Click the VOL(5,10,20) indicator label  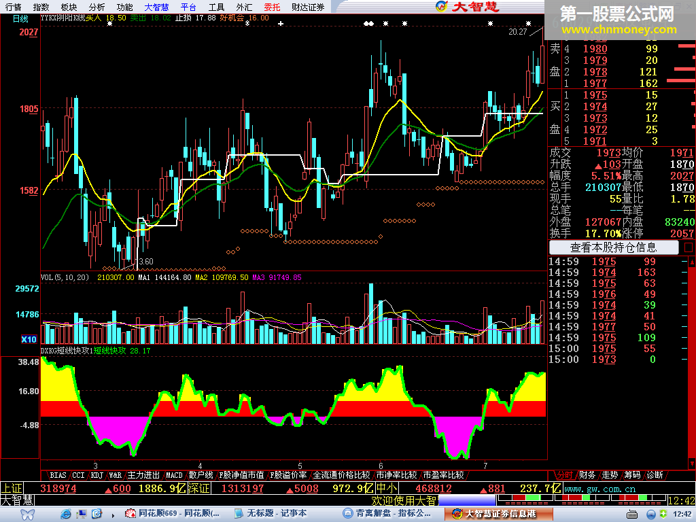tap(65, 277)
